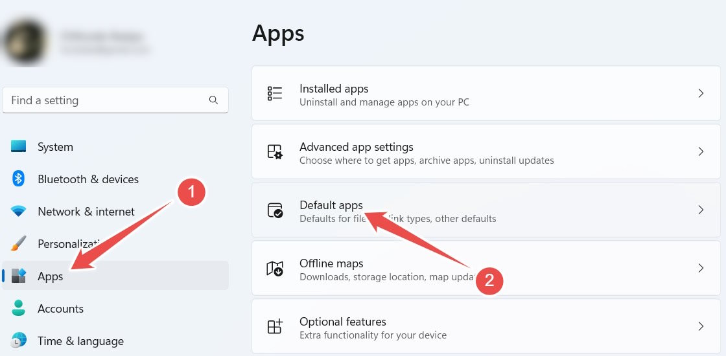
Task: Click the Optional features row chevron
Action: click(701, 326)
